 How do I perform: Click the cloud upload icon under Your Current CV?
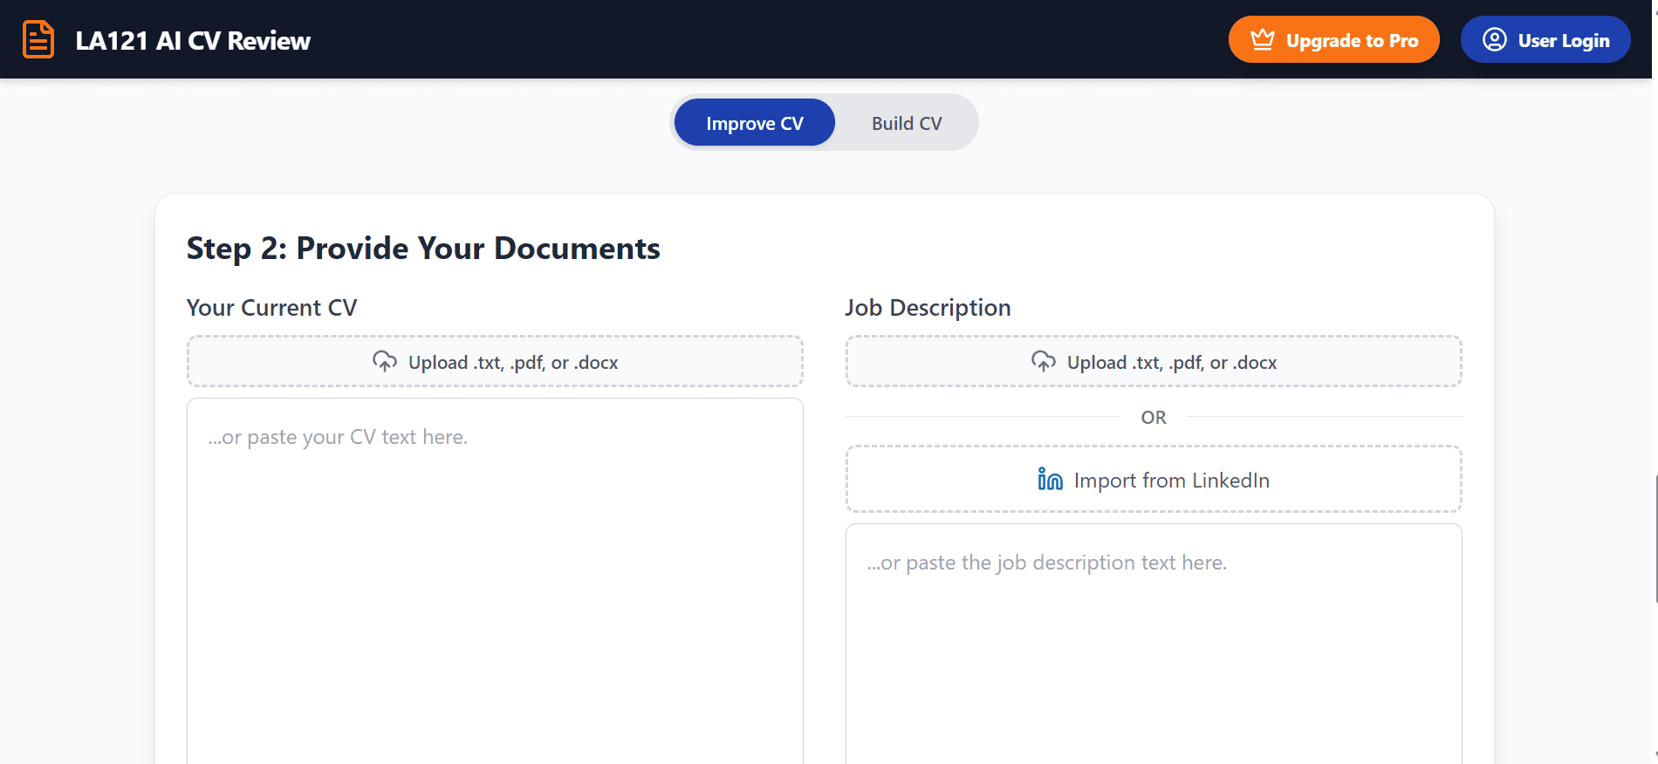[385, 362]
